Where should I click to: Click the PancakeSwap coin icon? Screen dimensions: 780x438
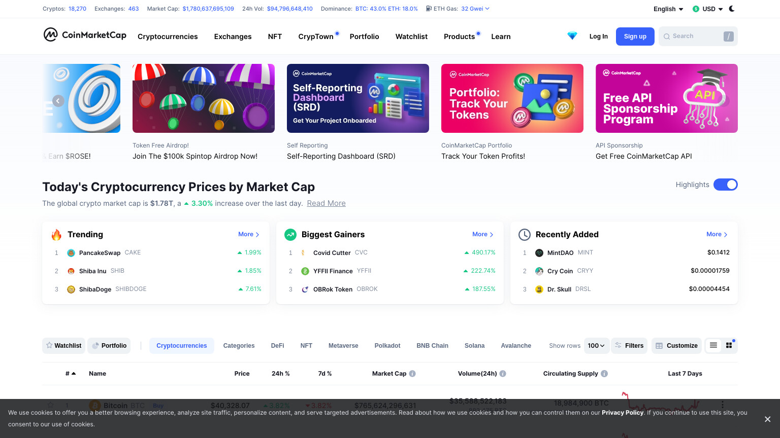71,253
